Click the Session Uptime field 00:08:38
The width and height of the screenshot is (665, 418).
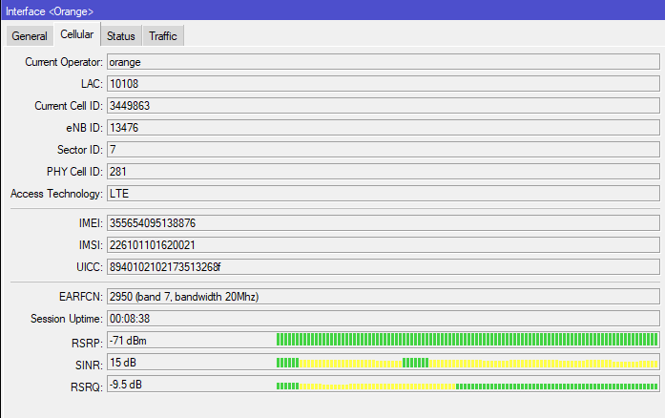pyautogui.click(x=384, y=319)
